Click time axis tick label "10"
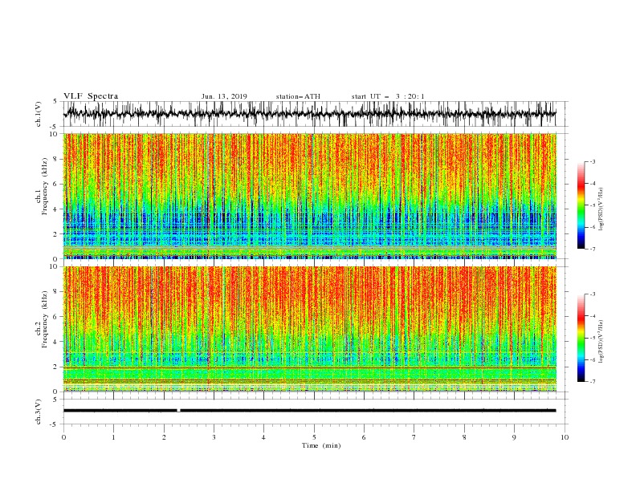This screenshot has height=491, width=636. (565, 437)
